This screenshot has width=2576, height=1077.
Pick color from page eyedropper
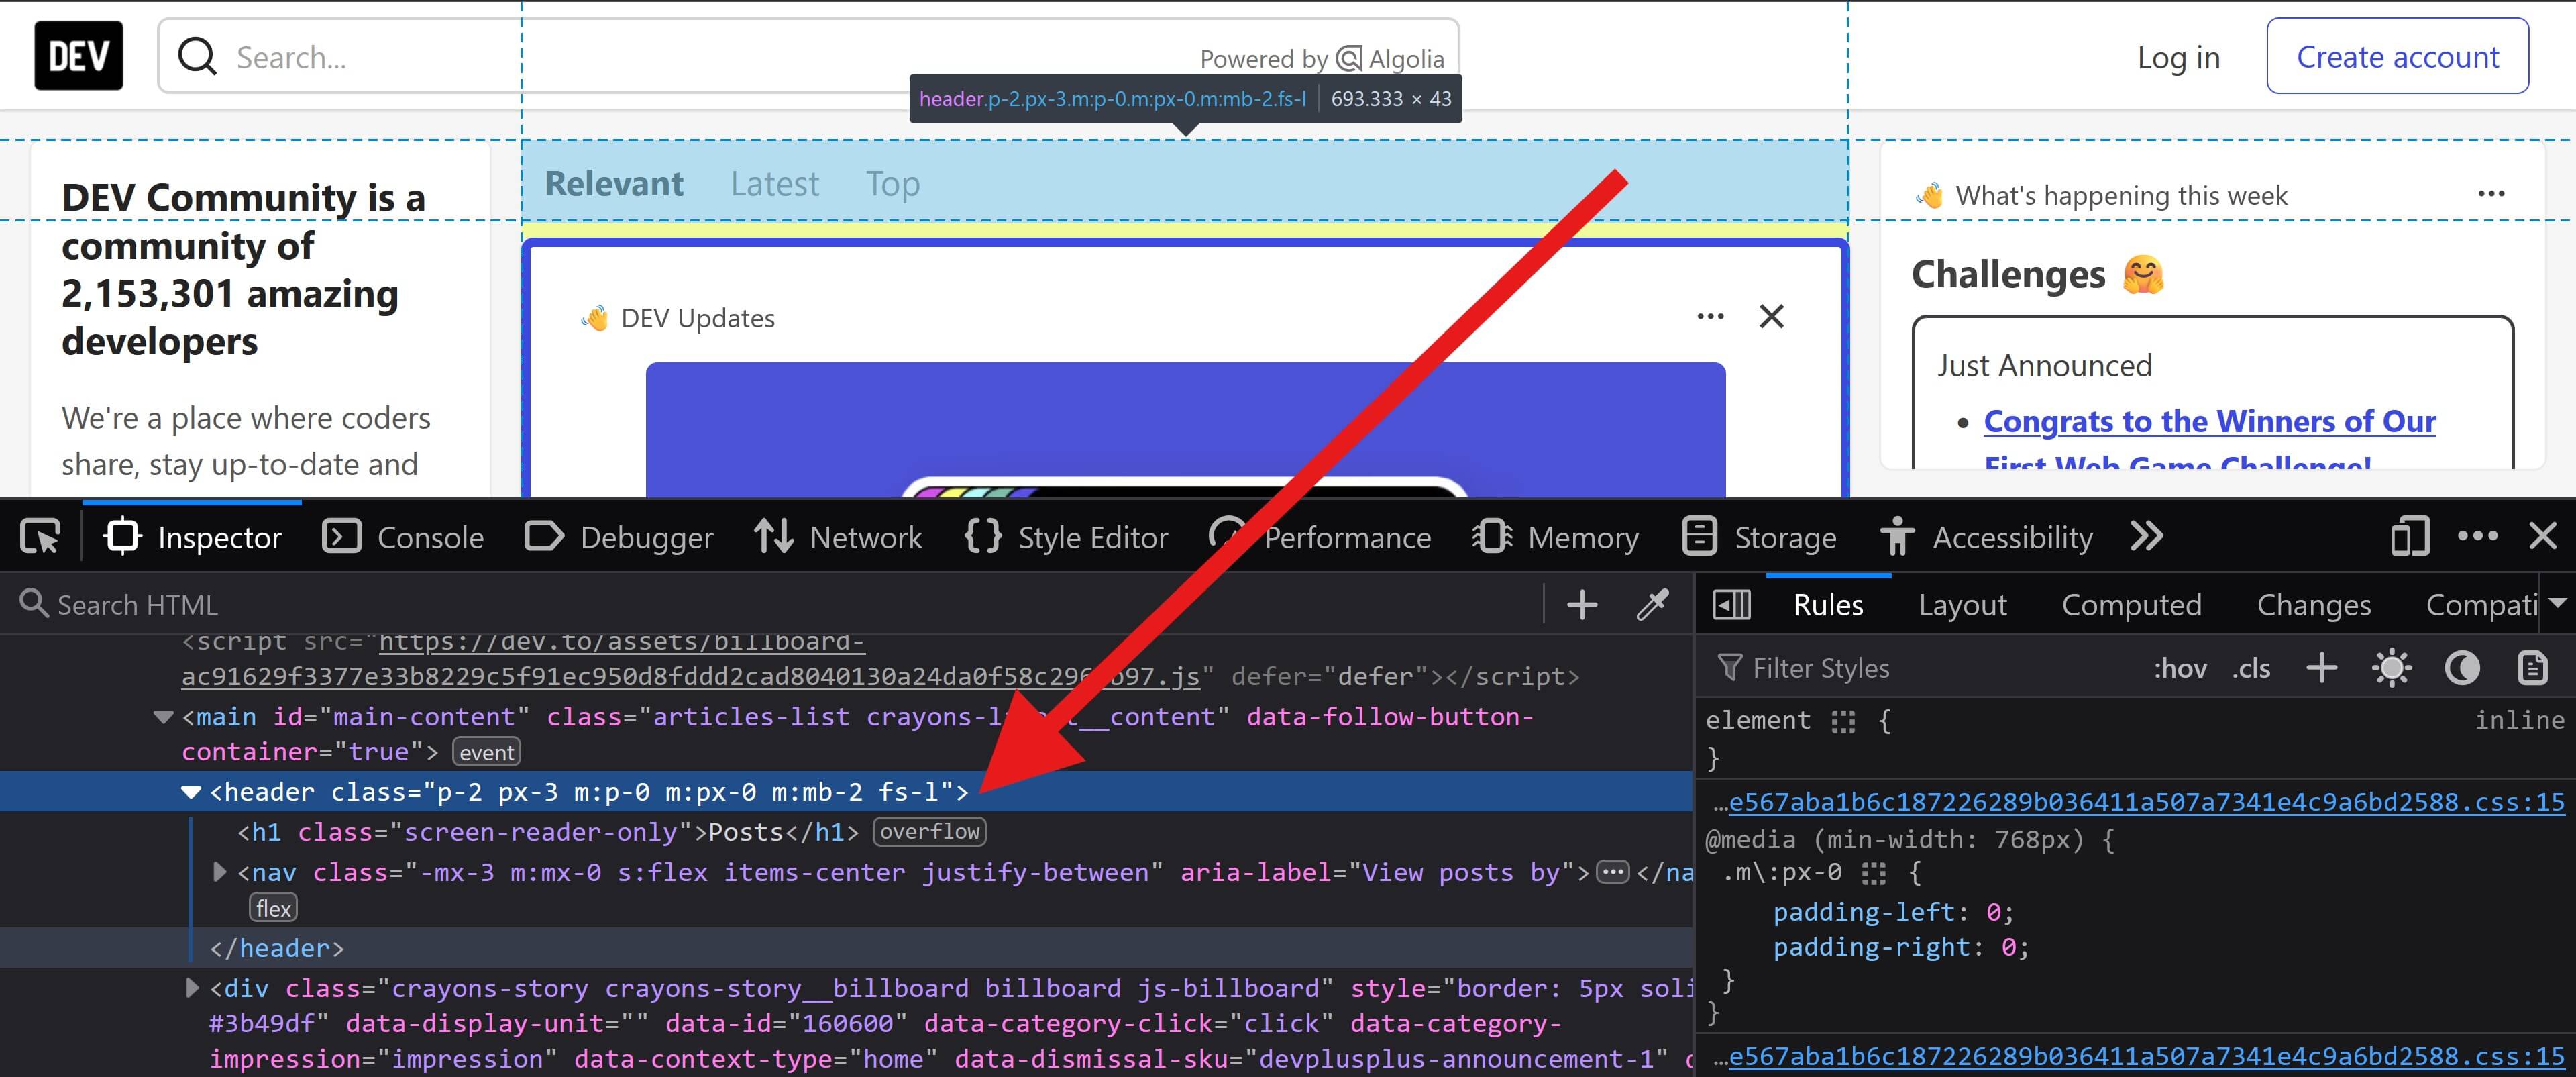(x=1652, y=605)
